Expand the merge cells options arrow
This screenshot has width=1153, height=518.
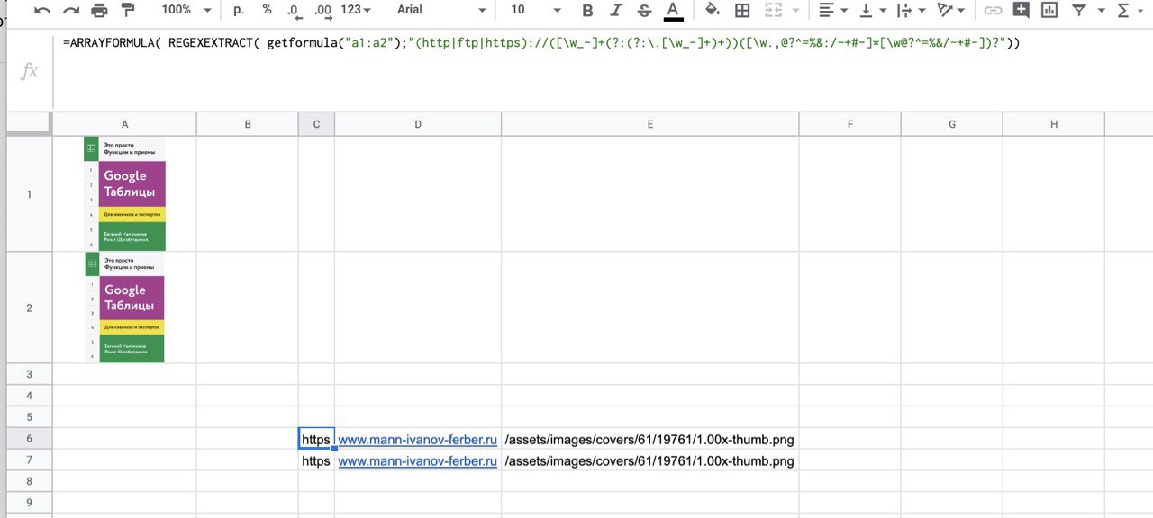coord(795,10)
